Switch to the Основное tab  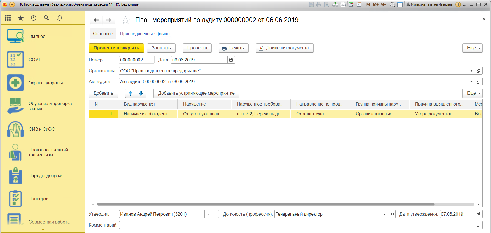pyautogui.click(x=103, y=34)
